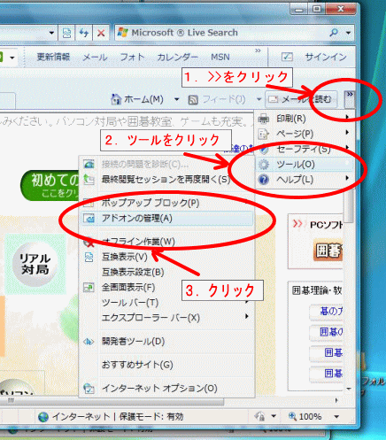386x440 pixels.
Task: Open dropdown arrow beside フィード(J)
Action: tap(259, 99)
